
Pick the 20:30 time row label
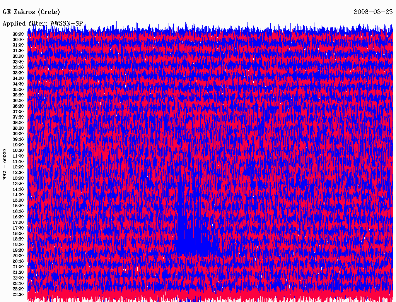click(18, 261)
